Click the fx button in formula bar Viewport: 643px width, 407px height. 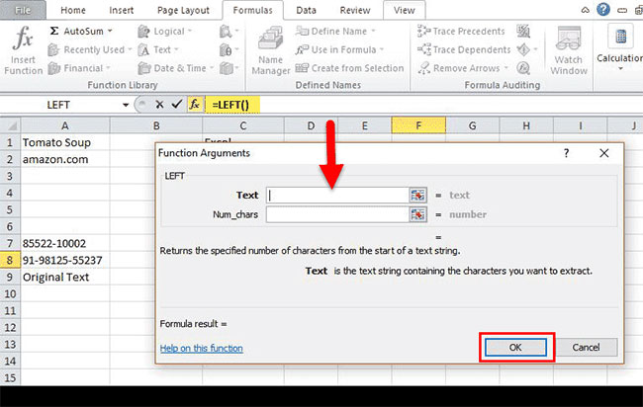[x=194, y=105]
